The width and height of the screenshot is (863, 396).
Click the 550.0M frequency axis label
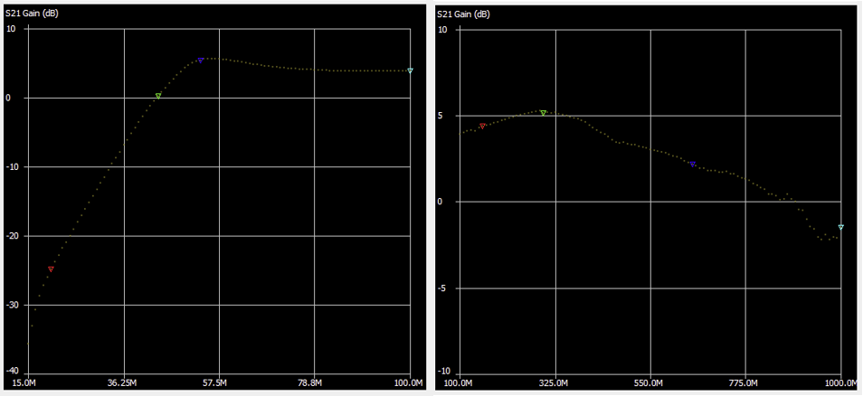click(650, 382)
